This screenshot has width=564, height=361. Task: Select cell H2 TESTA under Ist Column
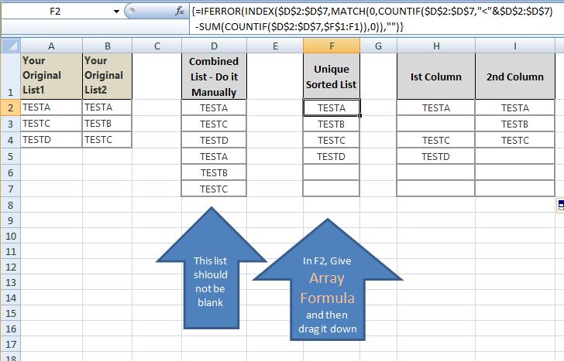[x=436, y=107]
